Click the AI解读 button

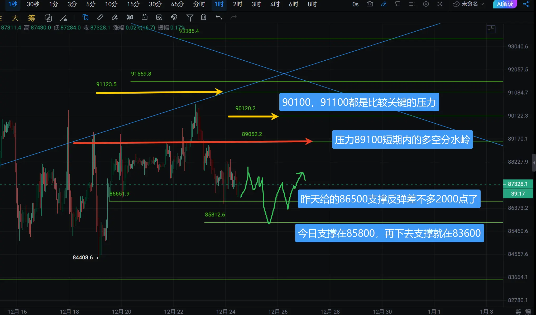[x=505, y=4]
